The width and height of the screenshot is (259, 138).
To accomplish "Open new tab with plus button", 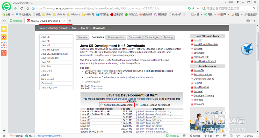I will click(x=70, y=21).
